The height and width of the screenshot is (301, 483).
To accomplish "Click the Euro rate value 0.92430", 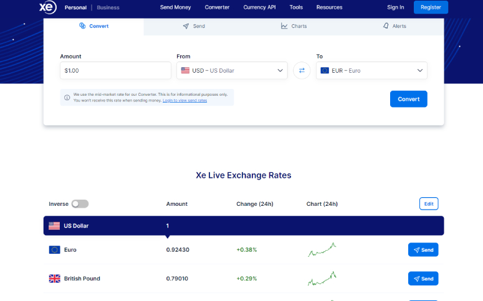I will coord(178,249).
